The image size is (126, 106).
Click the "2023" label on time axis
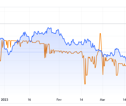(x=4, y=100)
